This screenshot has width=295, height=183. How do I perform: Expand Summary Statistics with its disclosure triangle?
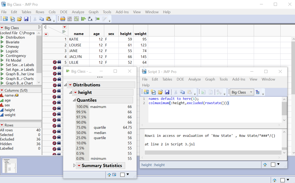74,166
